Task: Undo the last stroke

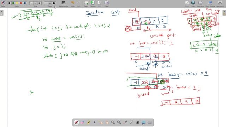Action: tap(73, 4)
